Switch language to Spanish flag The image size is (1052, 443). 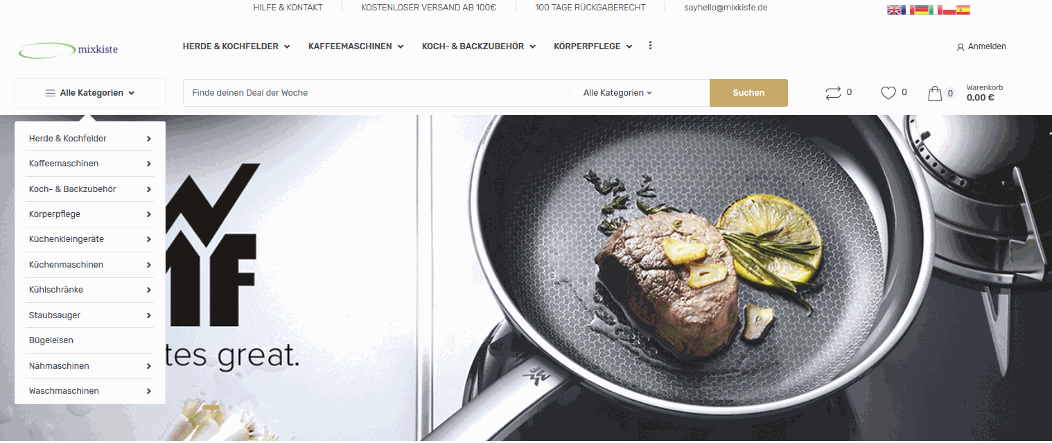pyautogui.click(x=963, y=10)
